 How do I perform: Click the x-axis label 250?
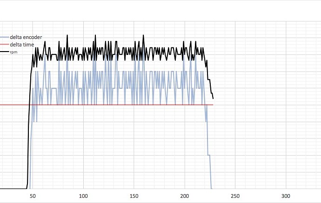[235, 196]
